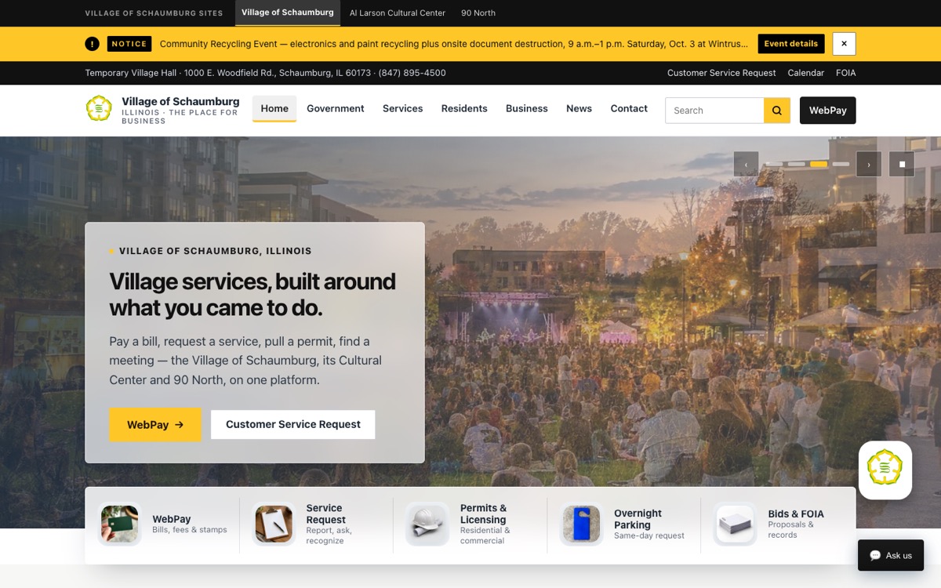This screenshot has width=941, height=588.
Task: Click the Permits & Licensing quick link title
Action: [484, 514]
